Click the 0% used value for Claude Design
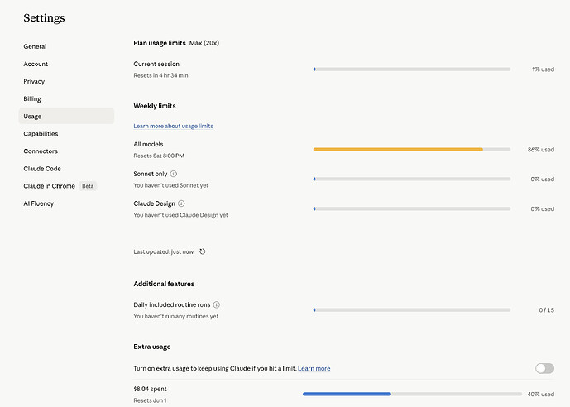The image size is (570, 407). (543, 209)
